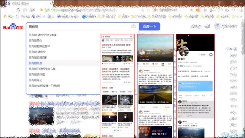This screenshot has width=245, height=138.
Task: Comment on the 味博士 年会拍摄 post
Action: click(x=189, y=116)
